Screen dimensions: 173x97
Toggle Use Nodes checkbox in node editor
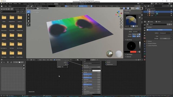point(54,60)
